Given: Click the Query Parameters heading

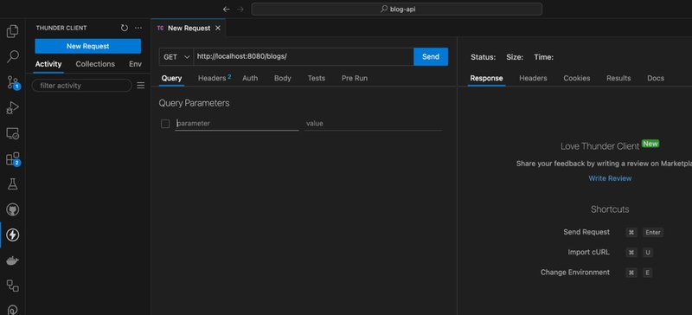Looking at the screenshot, I should pos(194,103).
